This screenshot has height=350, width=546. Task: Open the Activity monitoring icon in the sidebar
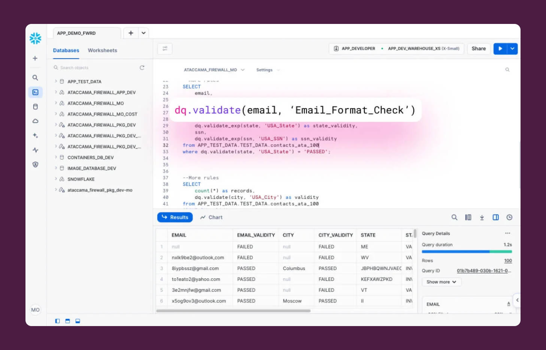pos(35,150)
